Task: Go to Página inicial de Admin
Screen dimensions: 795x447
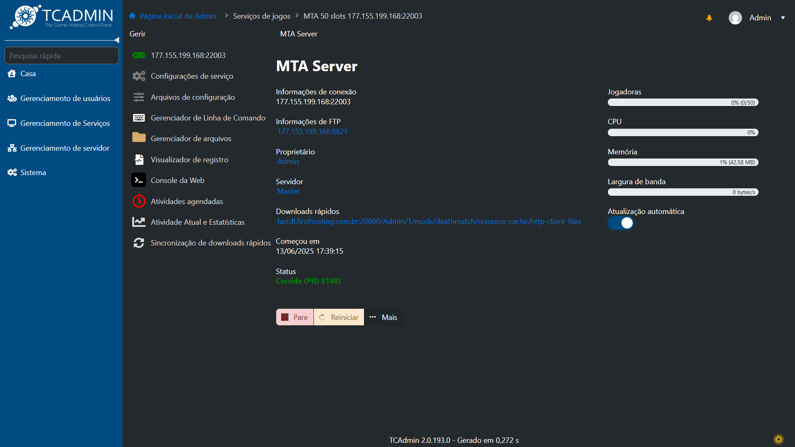Action: (178, 16)
